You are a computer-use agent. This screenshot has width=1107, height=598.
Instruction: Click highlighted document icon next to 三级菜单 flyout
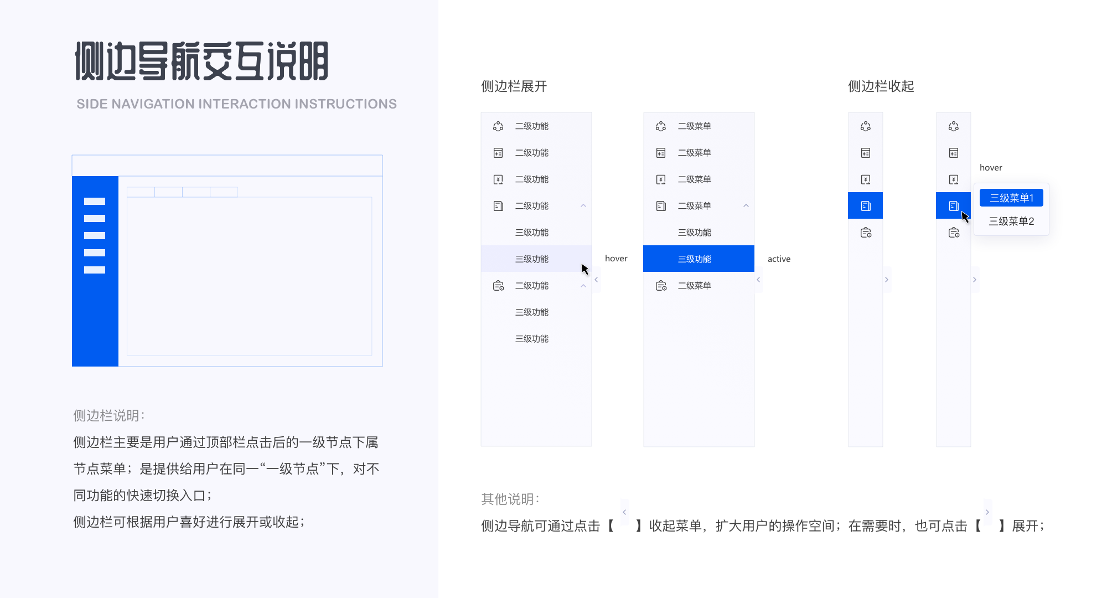[x=954, y=206]
